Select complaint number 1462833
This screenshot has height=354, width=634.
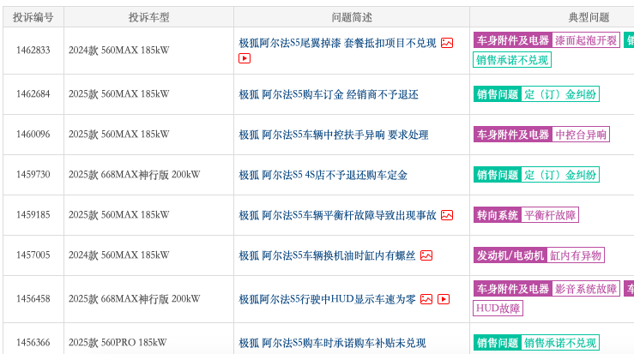coord(33,51)
